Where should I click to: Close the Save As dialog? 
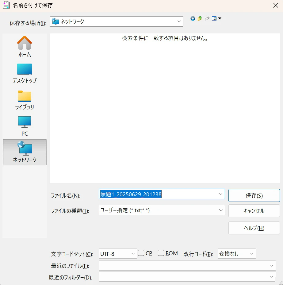point(276,6)
